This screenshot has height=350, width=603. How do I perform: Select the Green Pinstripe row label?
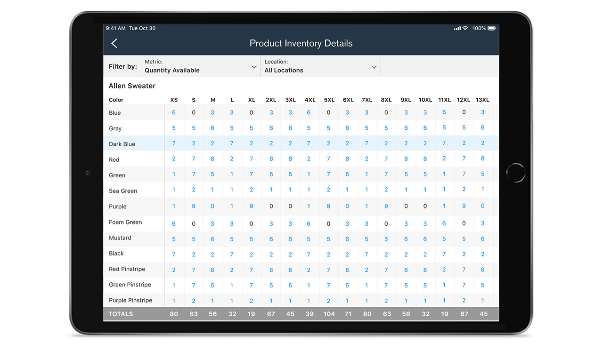130,285
